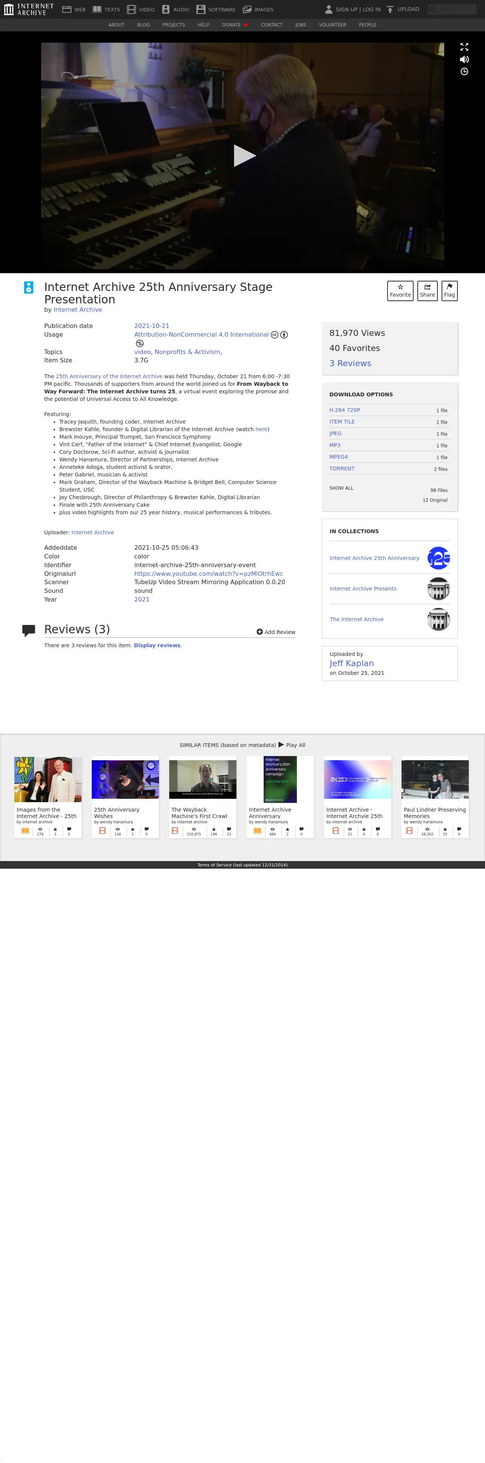This screenshot has width=485, height=1463.
Task: Open the YouTube Originalurl link
Action: pyautogui.click(x=209, y=574)
